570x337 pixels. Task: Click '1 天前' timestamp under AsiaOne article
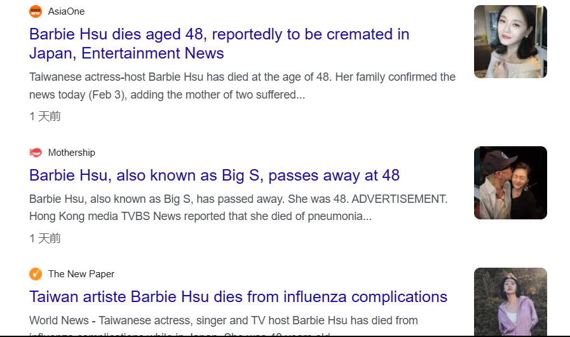click(x=44, y=116)
